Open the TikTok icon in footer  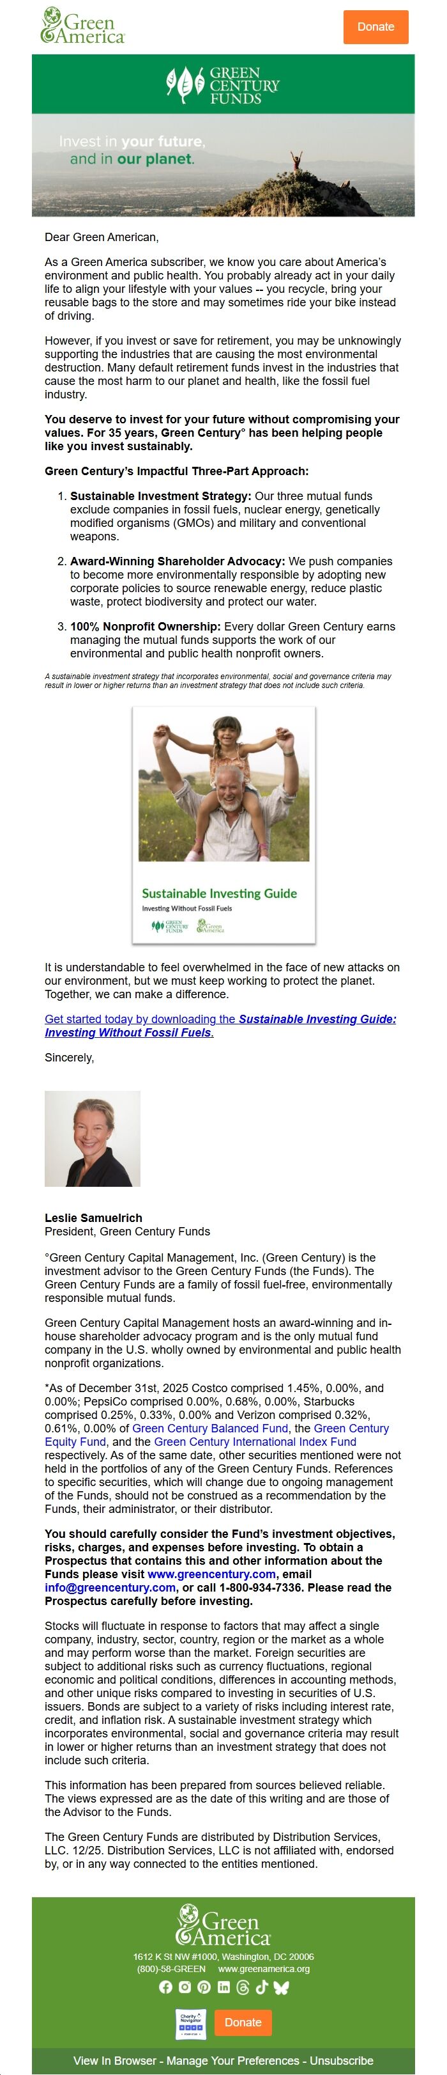pyautogui.click(x=262, y=1987)
